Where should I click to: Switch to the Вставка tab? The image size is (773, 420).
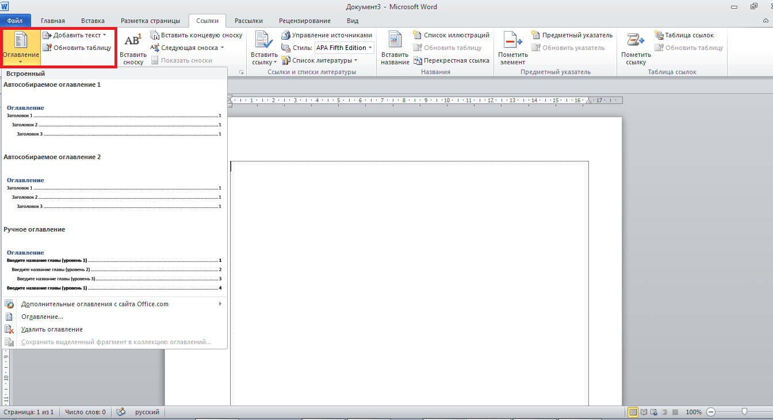[93, 21]
